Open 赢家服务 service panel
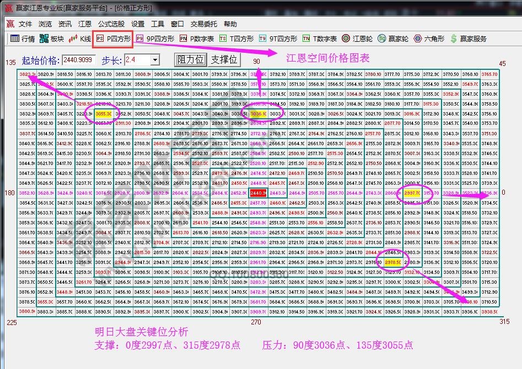The height and width of the screenshot is (369, 522). [x=470, y=38]
